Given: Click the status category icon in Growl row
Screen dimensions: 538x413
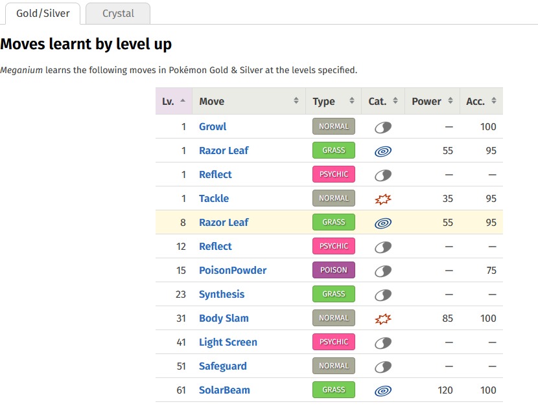Looking at the screenshot, I should (383, 127).
